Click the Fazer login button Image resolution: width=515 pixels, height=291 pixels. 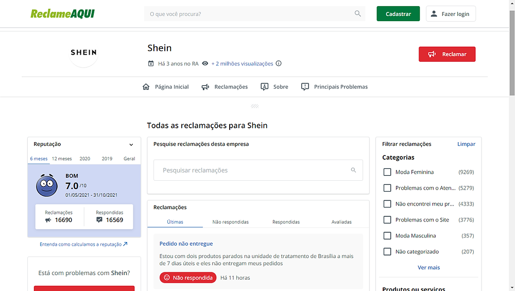(451, 14)
